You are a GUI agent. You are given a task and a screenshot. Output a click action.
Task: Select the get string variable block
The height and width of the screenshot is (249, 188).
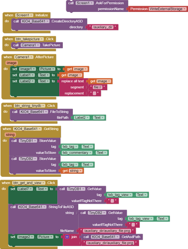pos(72,171)
